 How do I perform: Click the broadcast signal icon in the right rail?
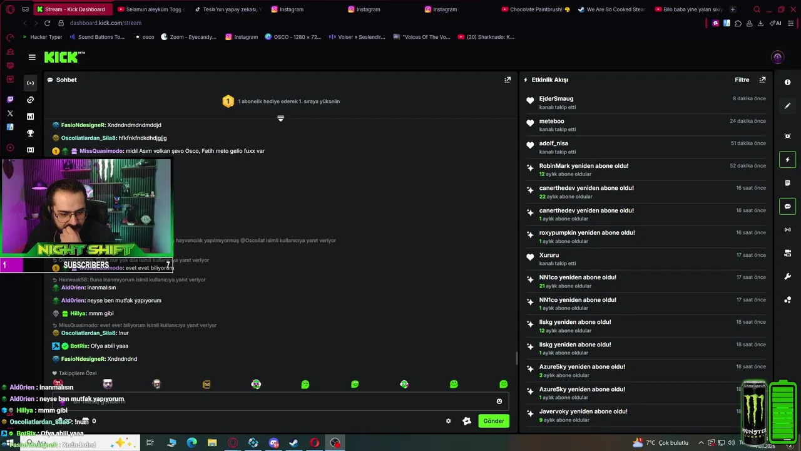pyautogui.click(x=787, y=230)
